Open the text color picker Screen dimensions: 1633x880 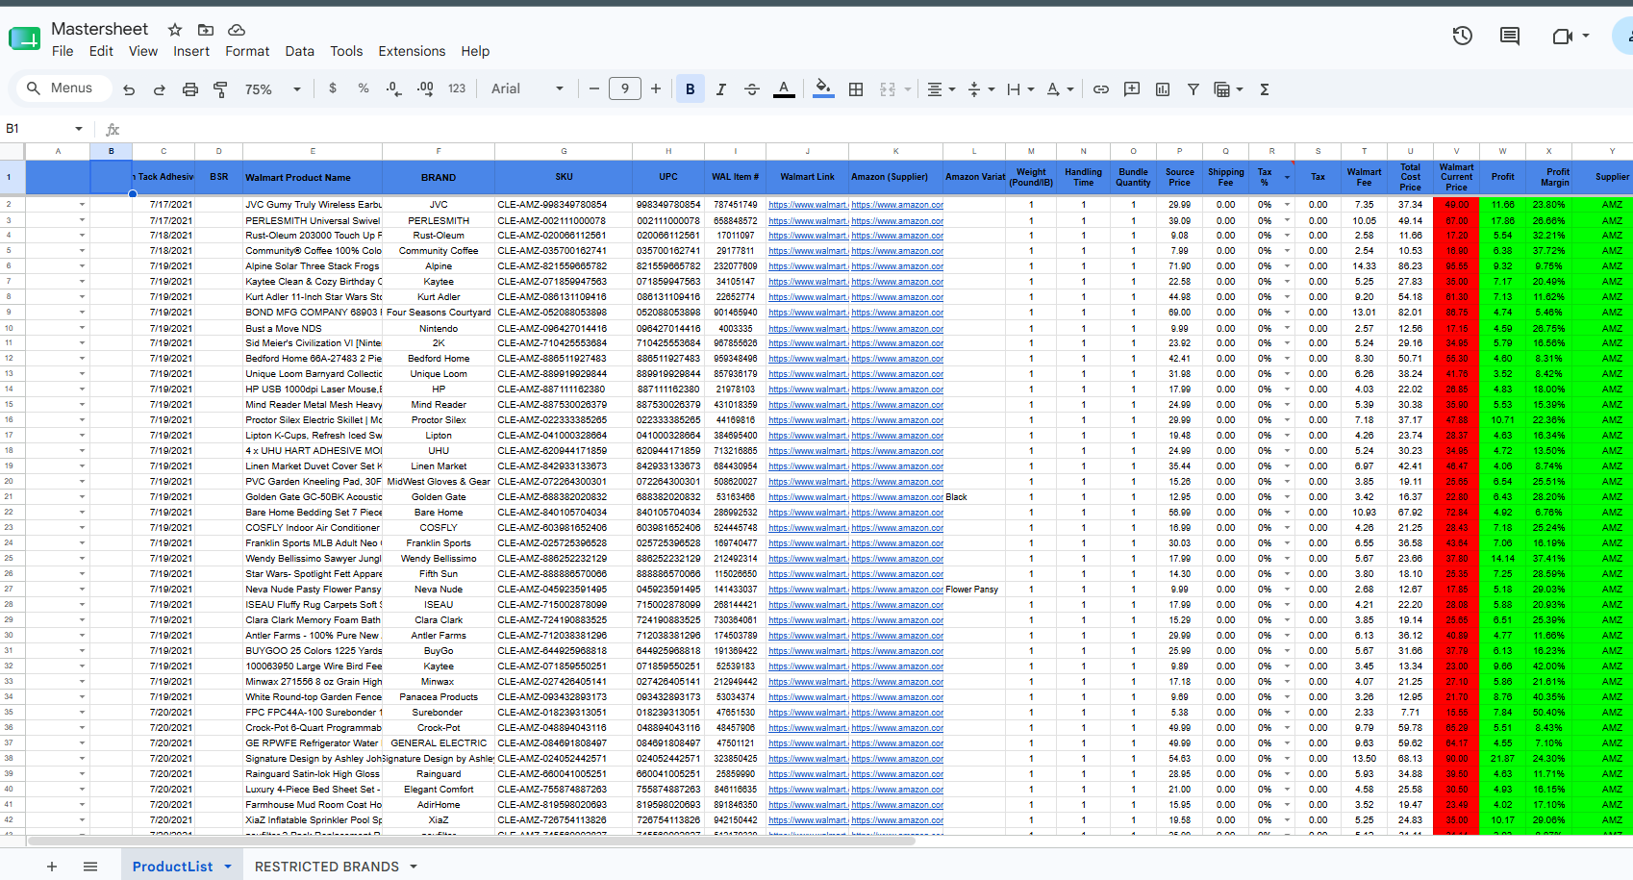point(784,89)
